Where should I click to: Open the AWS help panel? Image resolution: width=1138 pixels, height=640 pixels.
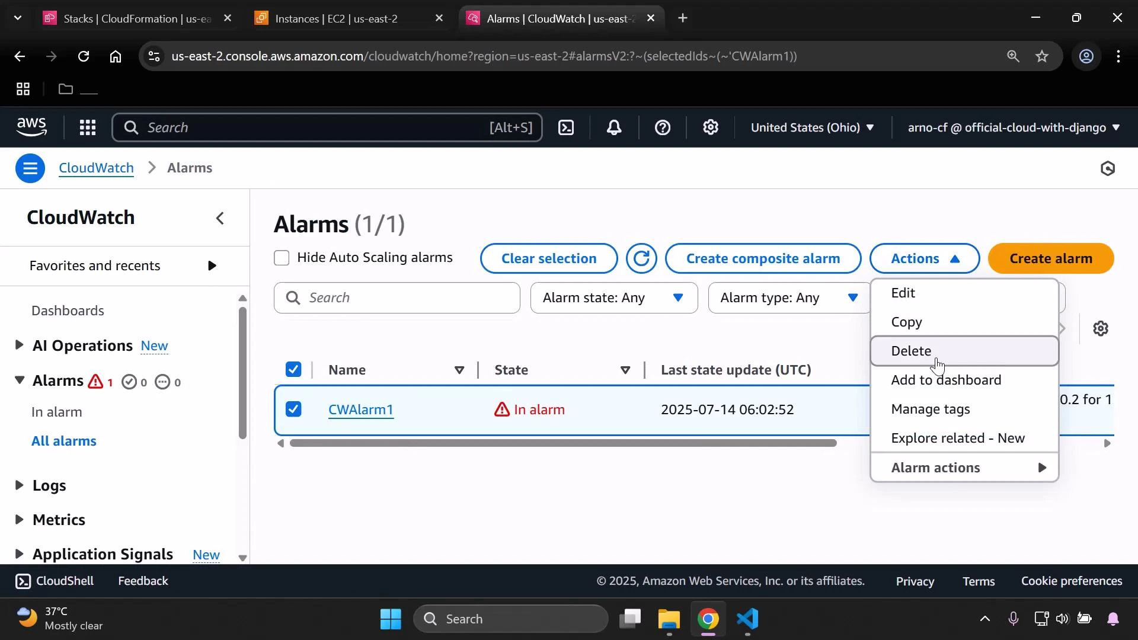(x=662, y=127)
